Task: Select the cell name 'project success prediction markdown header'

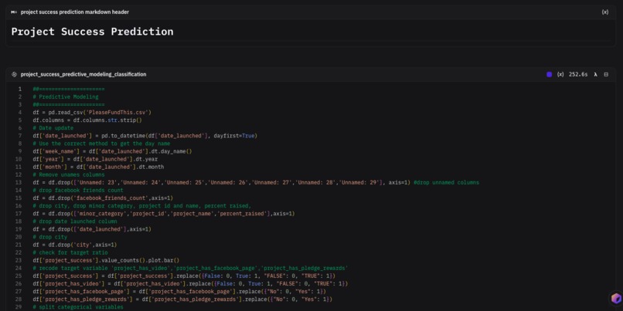Action: click(75, 12)
